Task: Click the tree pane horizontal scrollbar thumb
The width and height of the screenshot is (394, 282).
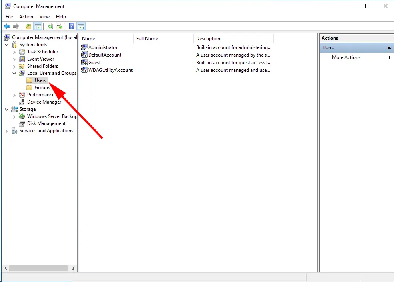Action: coord(38,268)
